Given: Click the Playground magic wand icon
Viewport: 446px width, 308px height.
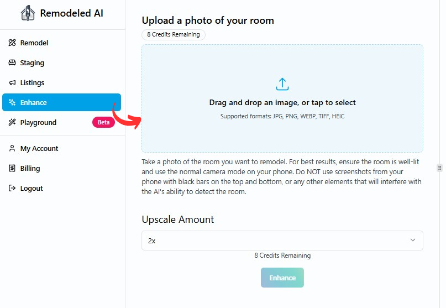Looking at the screenshot, I should [x=12, y=123].
